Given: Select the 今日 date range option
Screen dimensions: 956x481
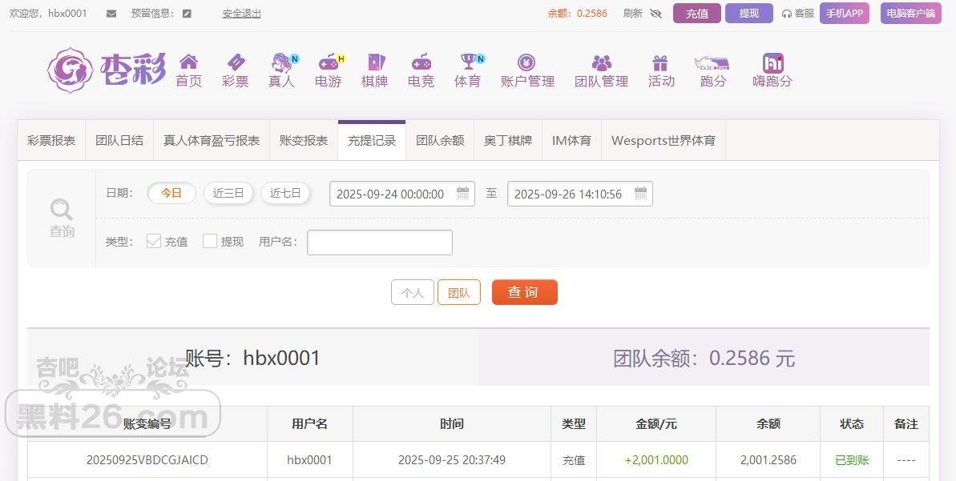Looking at the screenshot, I should point(171,193).
